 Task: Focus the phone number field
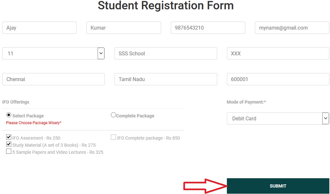pyautogui.click(x=208, y=28)
